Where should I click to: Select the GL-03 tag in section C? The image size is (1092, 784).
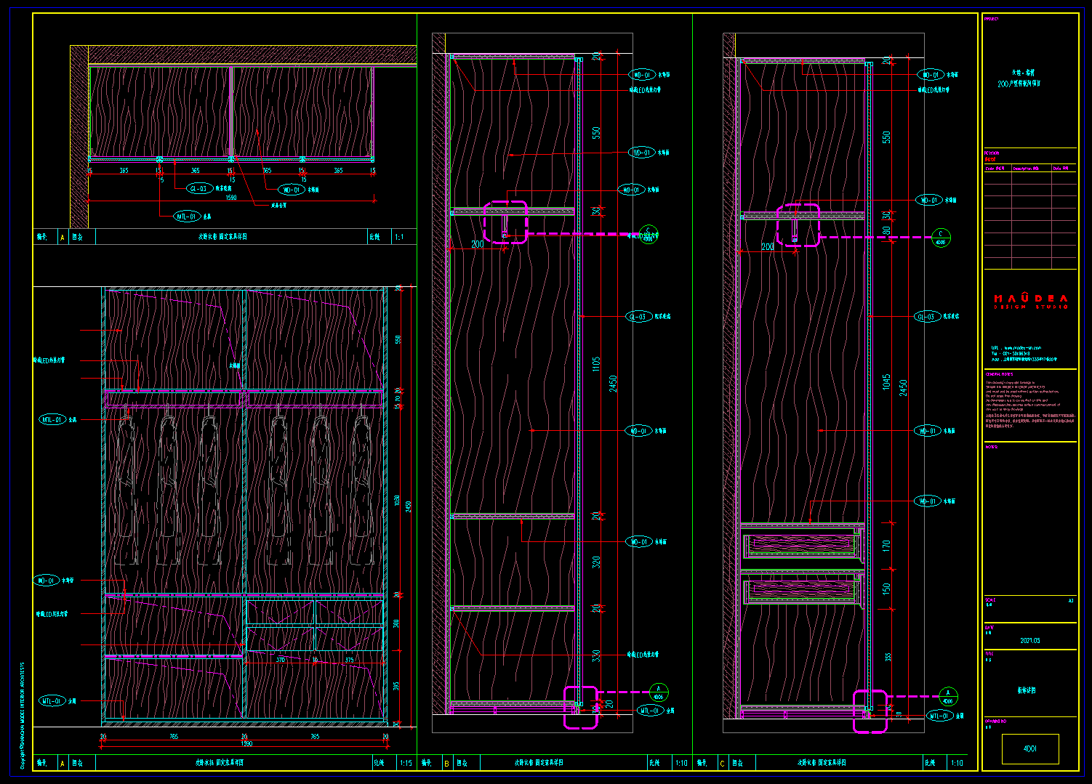[927, 317]
